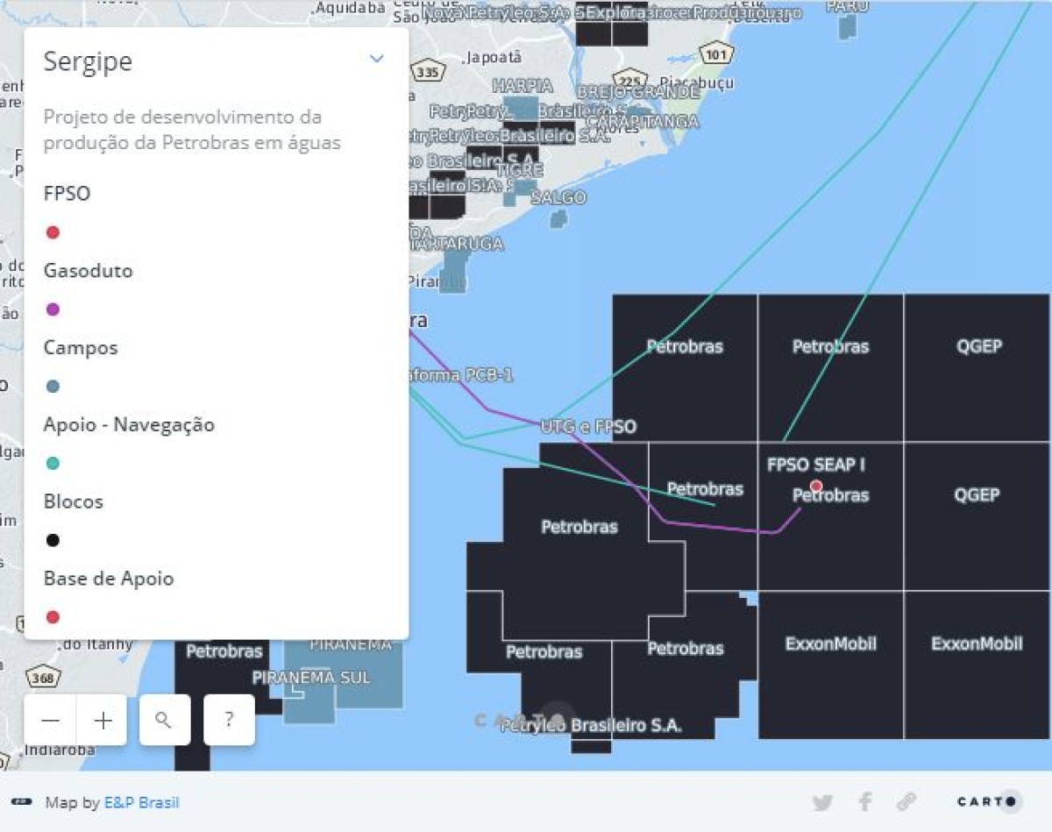This screenshot has width=1052, height=832.
Task: Select the lower QGEP block
Action: pos(977,516)
